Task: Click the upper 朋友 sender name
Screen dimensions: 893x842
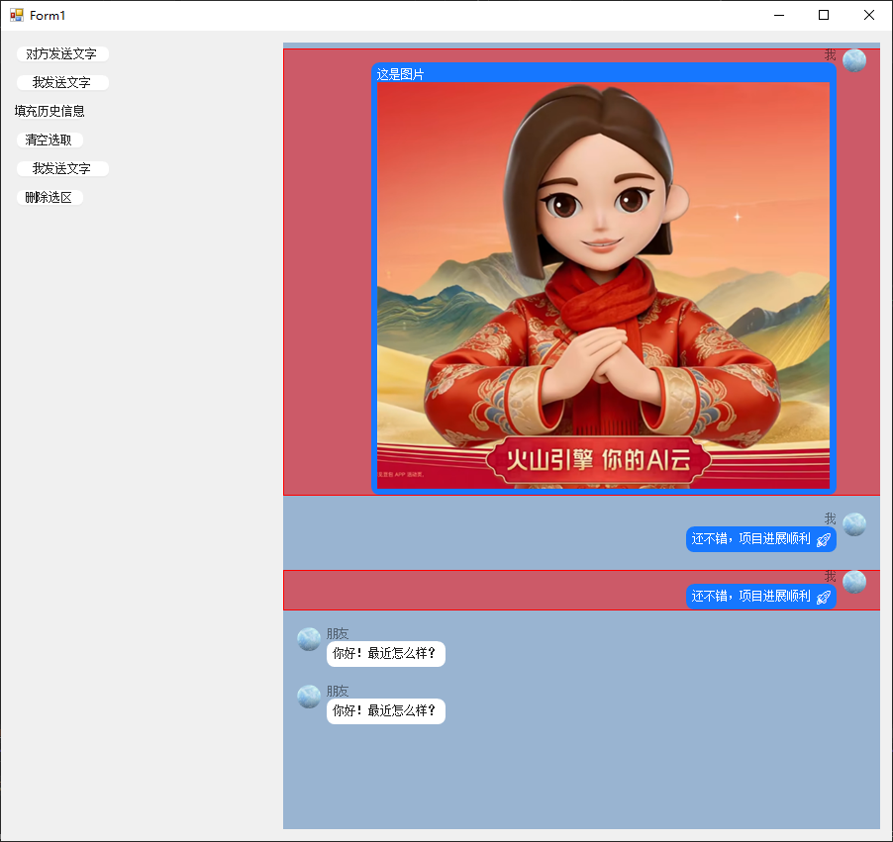Action: tap(338, 633)
